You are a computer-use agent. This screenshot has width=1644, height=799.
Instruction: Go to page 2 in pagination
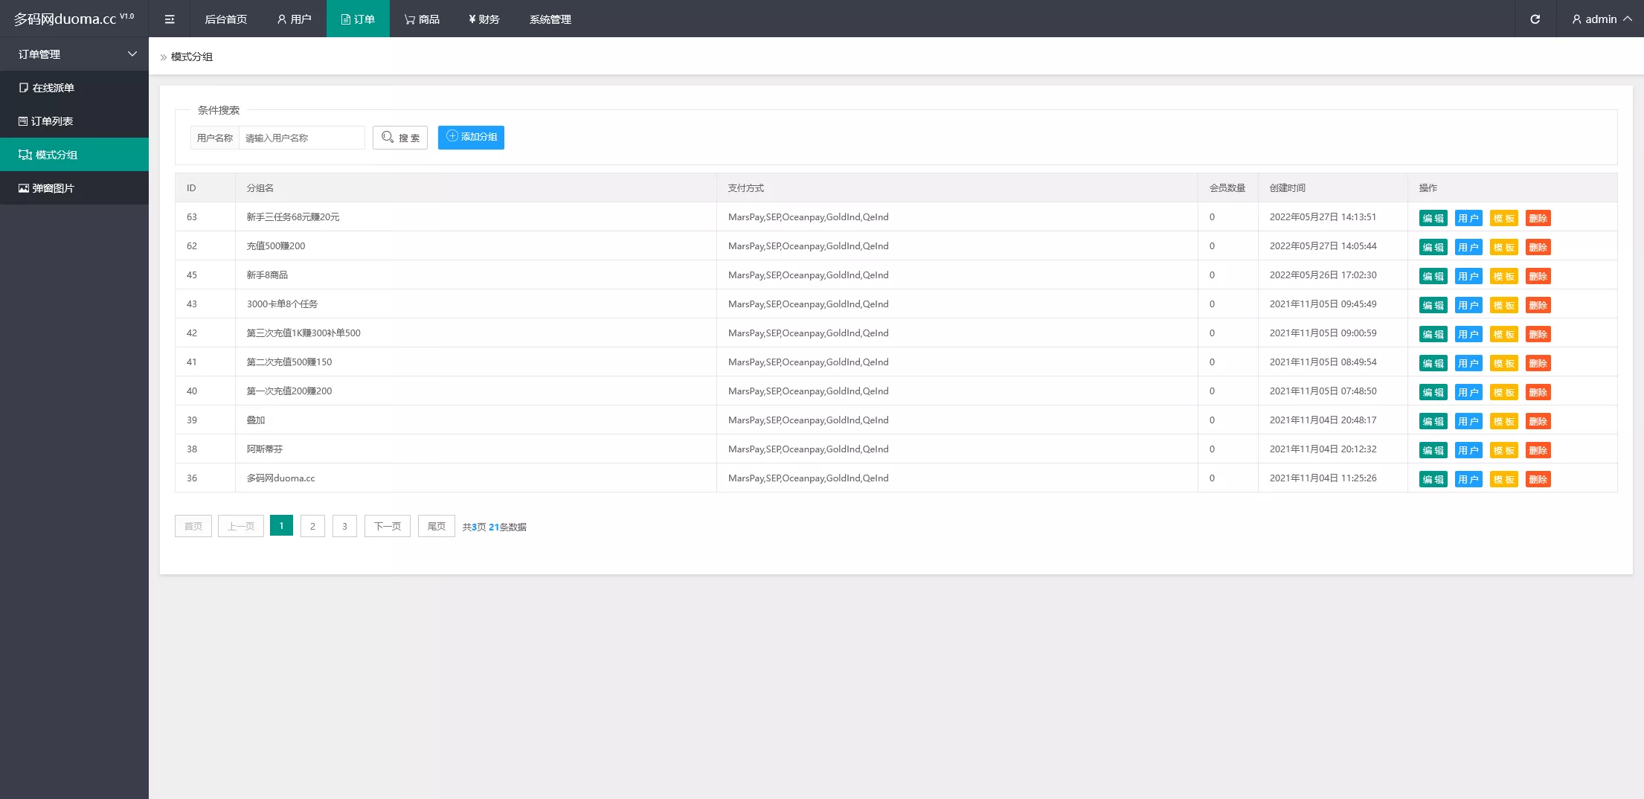pyautogui.click(x=312, y=526)
